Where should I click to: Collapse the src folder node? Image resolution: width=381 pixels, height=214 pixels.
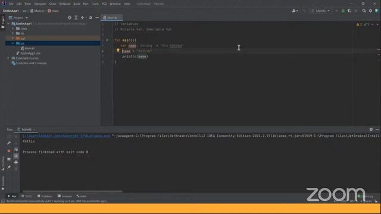pyautogui.click(x=13, y=43)
